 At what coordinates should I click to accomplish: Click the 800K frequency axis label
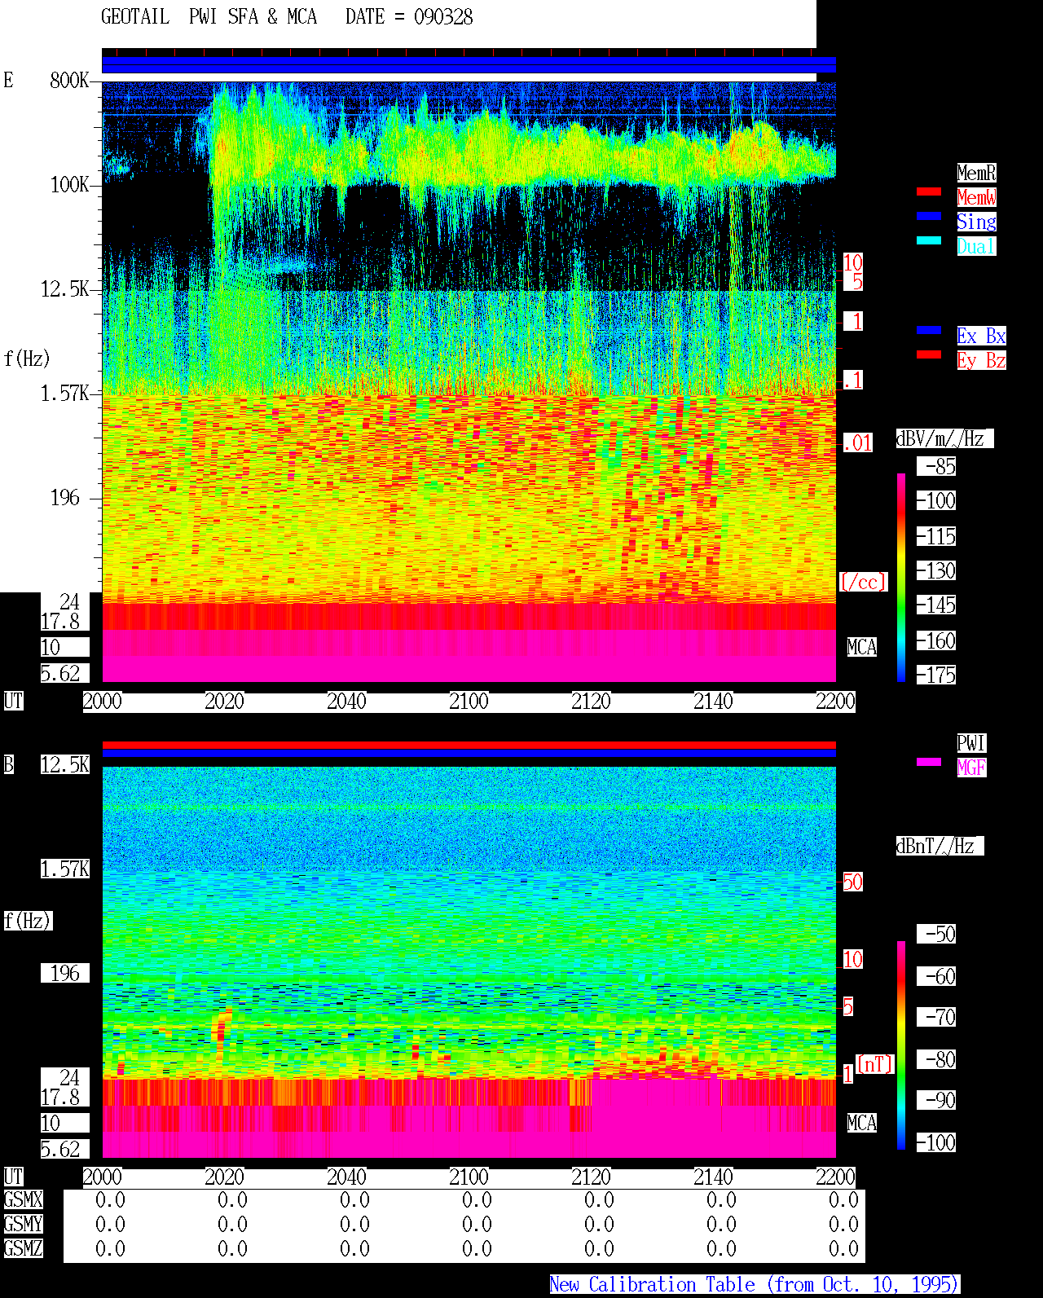coord(69,81)
